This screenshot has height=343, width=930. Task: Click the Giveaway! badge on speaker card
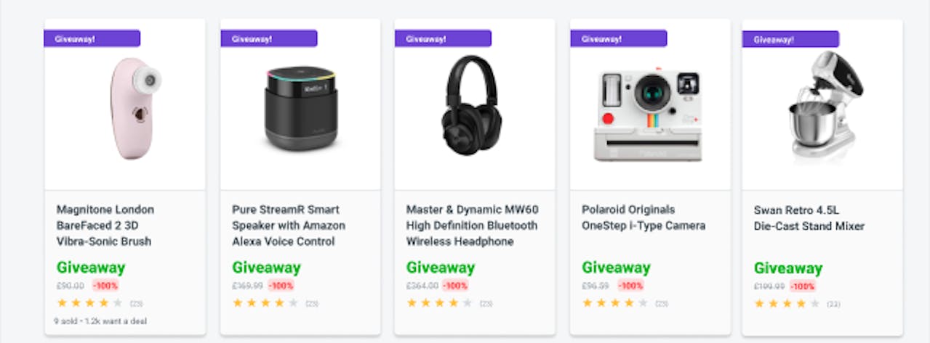pyautogui.click(x=269, y=38)
